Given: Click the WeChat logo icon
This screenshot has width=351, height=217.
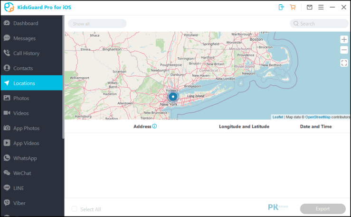Looking at the screenshot, I should click(x=7, y=173).
